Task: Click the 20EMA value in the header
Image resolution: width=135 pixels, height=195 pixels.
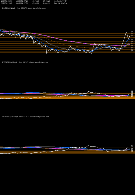Action: 6,1
